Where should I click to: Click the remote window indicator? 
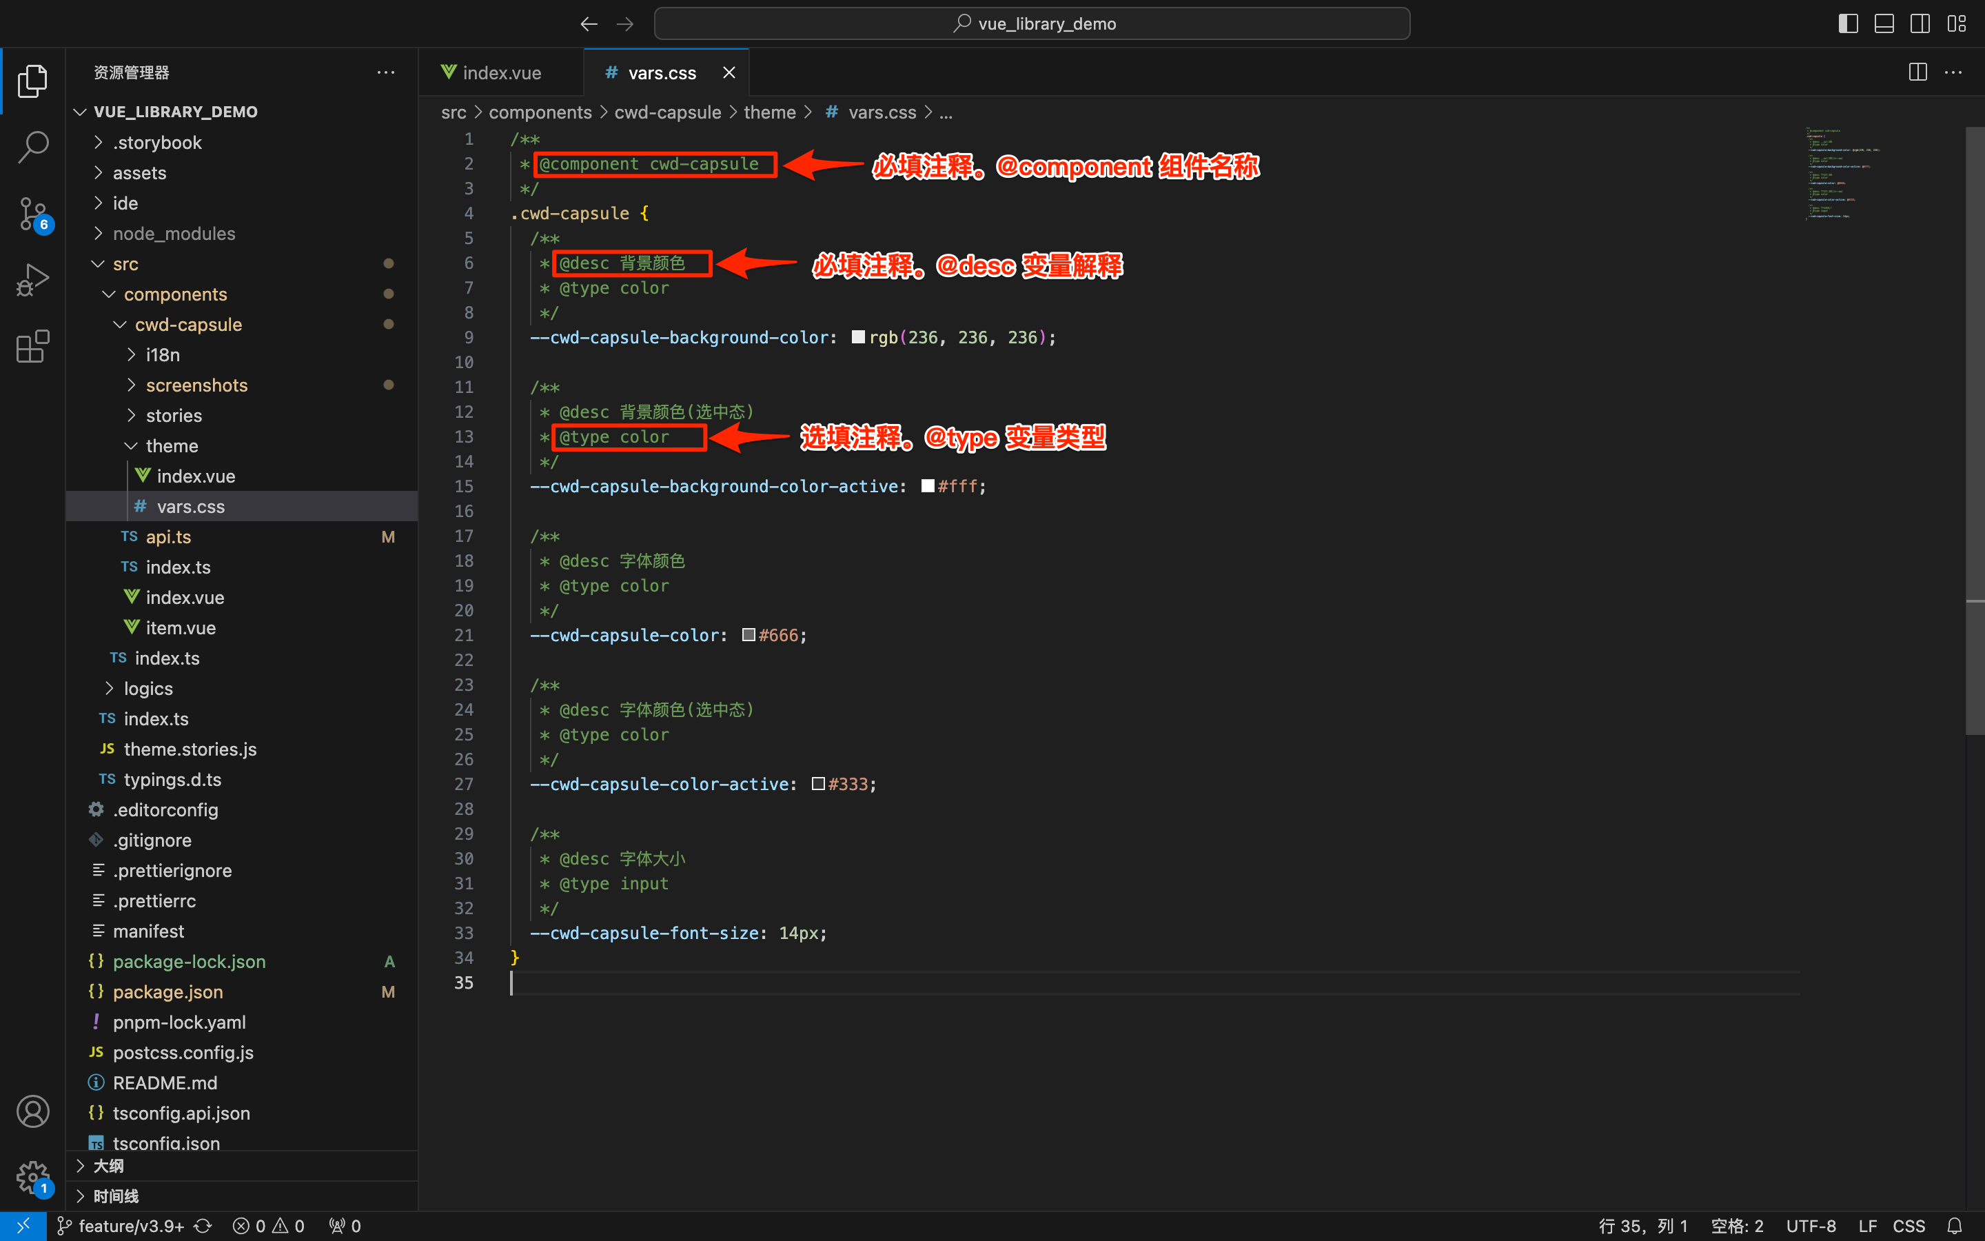click(x=23, y=1227)
